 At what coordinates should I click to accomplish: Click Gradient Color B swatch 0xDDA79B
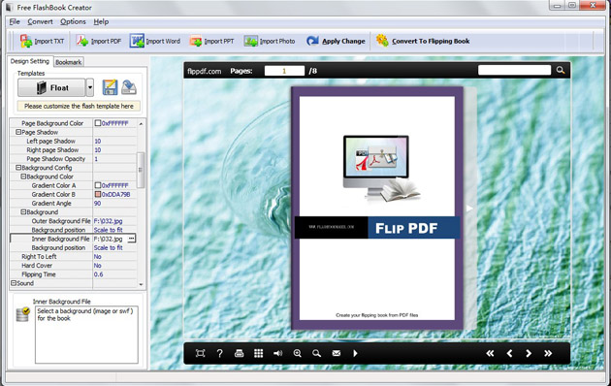98,194
